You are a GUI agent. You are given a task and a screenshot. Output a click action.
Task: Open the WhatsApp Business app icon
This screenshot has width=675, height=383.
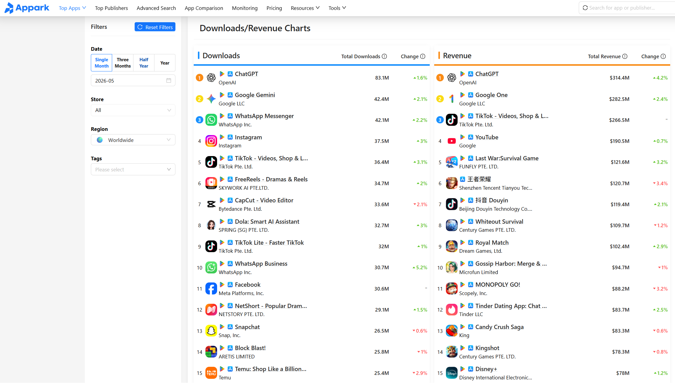coord(211,267)
